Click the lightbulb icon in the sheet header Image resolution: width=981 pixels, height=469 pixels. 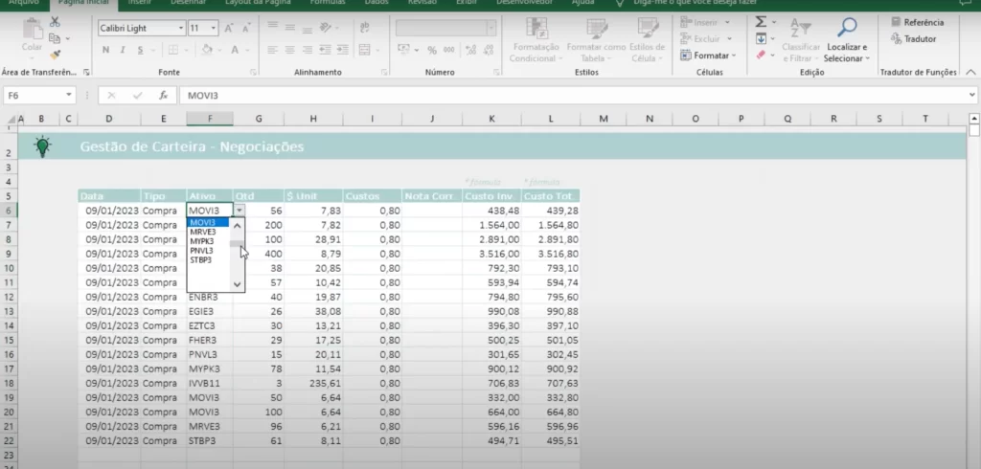pos(42,146)
